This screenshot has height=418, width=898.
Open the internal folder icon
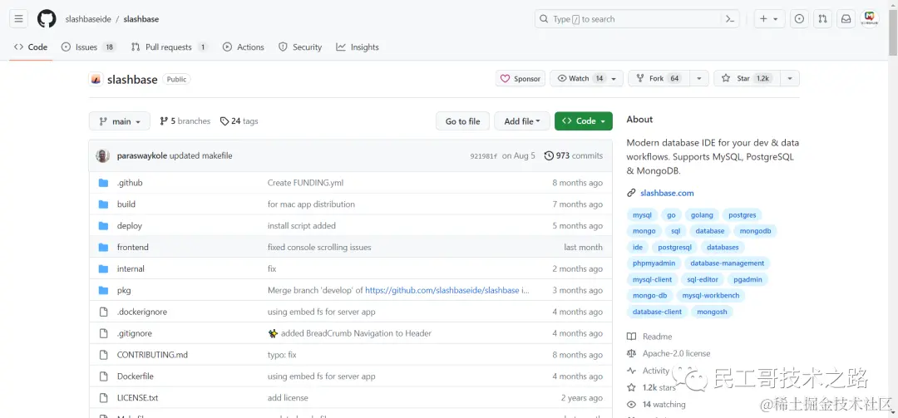click(103, 268)
